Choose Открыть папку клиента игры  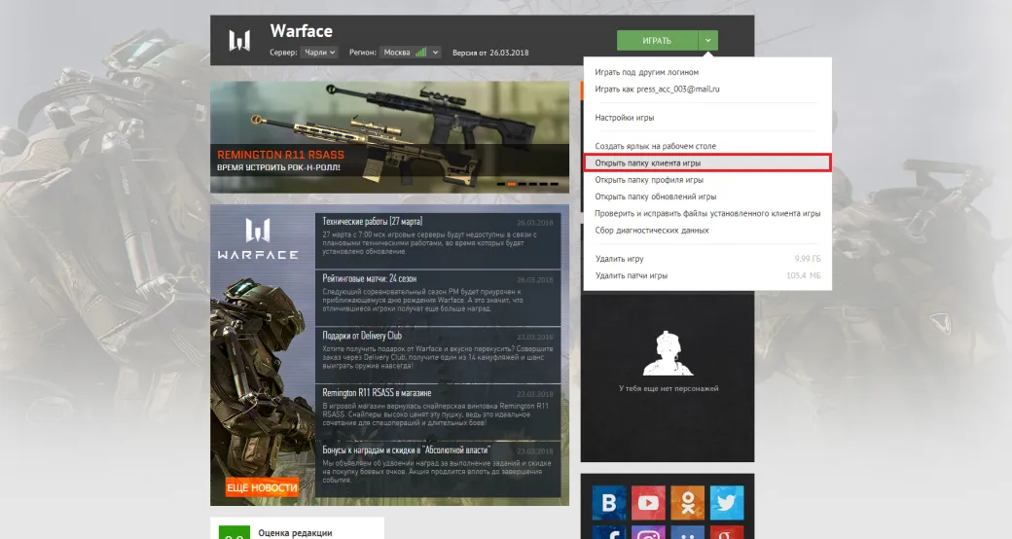[x=707, y=162]
